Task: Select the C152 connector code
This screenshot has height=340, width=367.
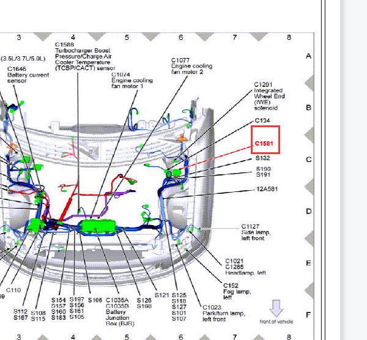Action: 231,286
